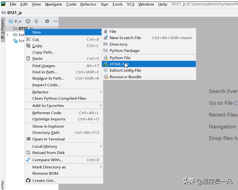
Task: Click the terminal icon beside Open in Terminal
Action: pyautogui.click(x=29, y=139)
